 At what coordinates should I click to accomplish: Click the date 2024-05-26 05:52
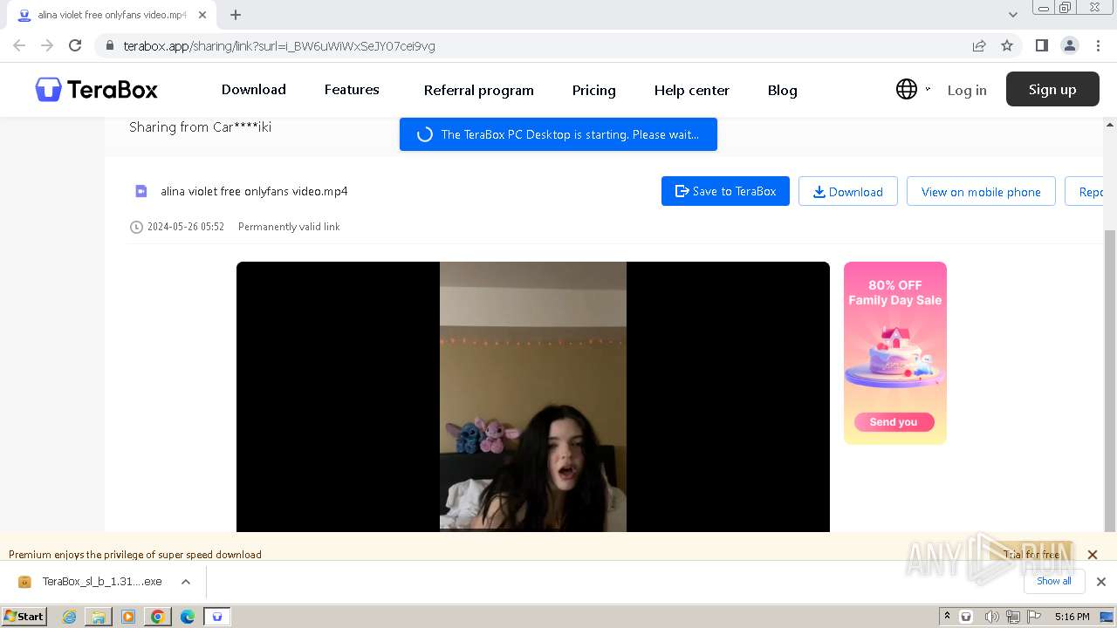click(186, 227)
